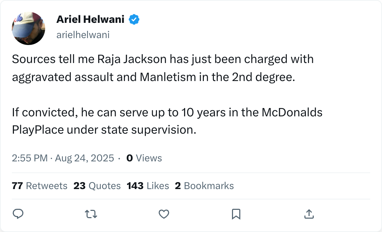This screenshot has height=232, width=382.
Task: Open Ariel Helwani's profile picture
Action: click(28, 28)
